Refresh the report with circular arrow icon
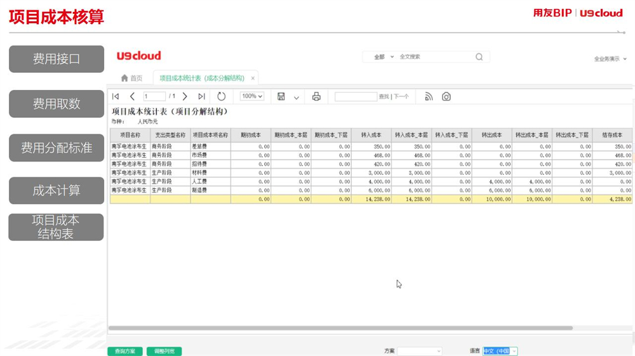The height and width of the screenshot is (356, 635). pyautogui.click(x=221, y=96)
